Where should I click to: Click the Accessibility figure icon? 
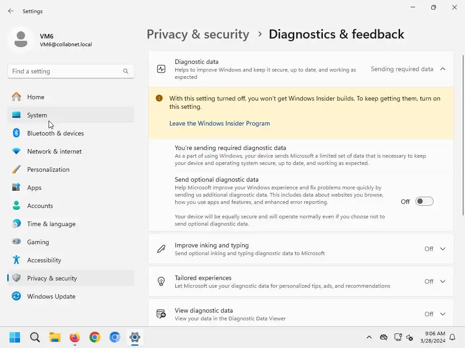coord(16,260)
